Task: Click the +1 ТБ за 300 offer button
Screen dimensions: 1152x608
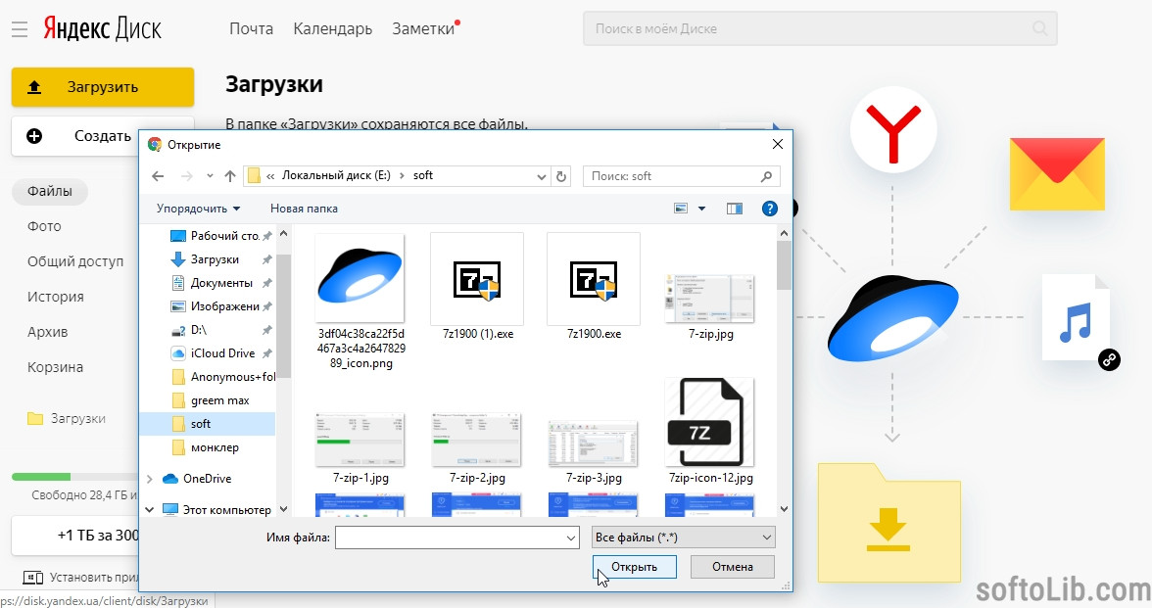Action: (74, 536)
